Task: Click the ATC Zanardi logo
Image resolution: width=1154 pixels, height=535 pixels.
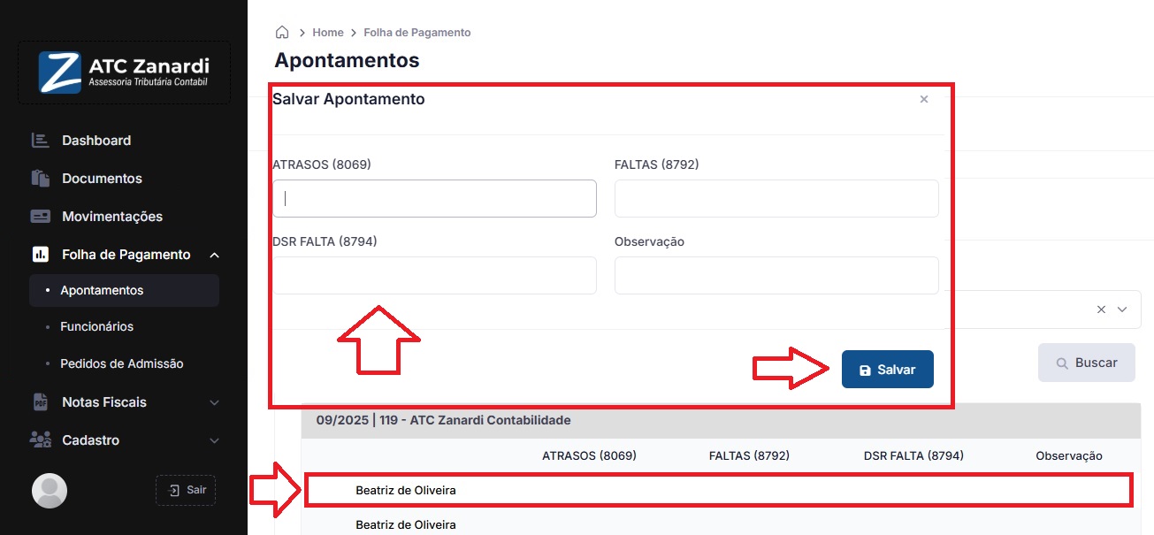Action: pyautogui.click(x=124, y=73)
